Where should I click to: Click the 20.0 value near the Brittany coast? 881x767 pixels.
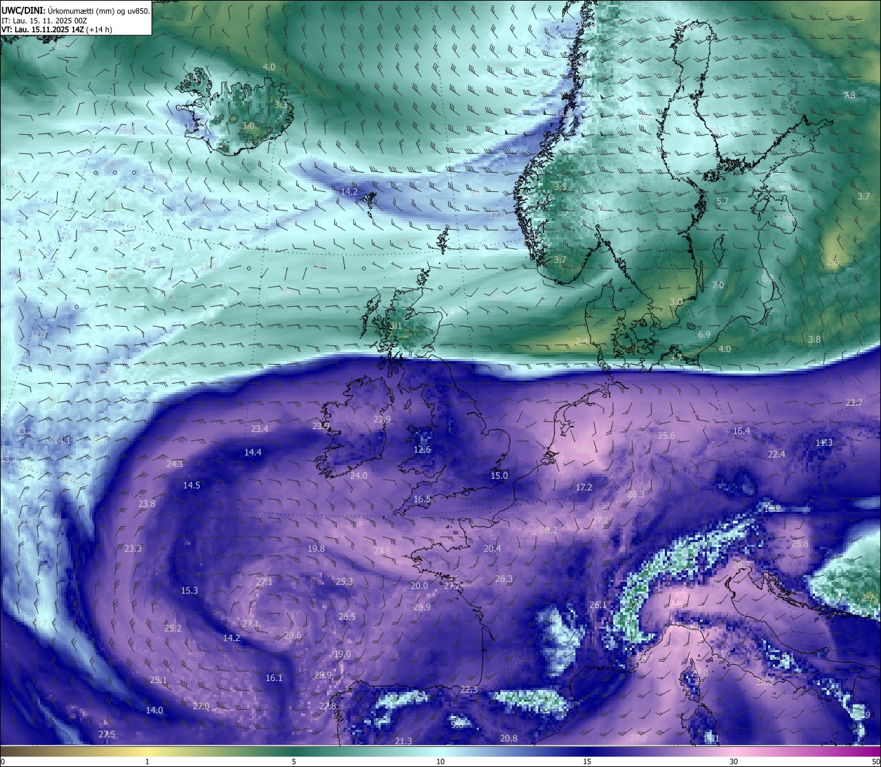click(419, 585)
